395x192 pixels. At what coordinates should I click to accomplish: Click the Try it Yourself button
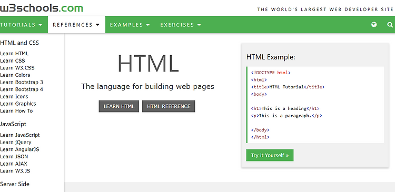(270, 155)
